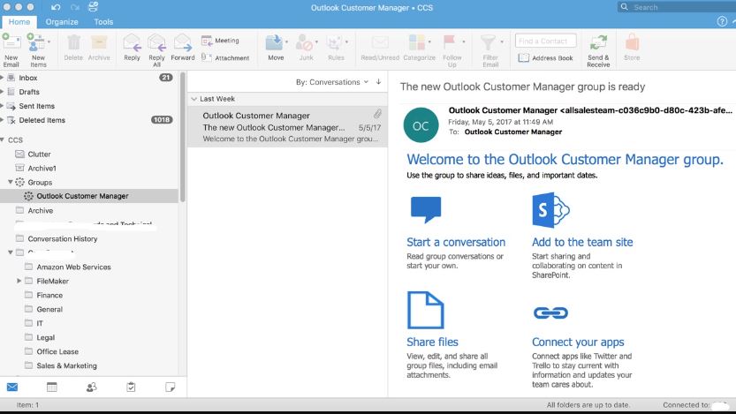
Task: Switch to Mail view icon
Action: point(12,387)
